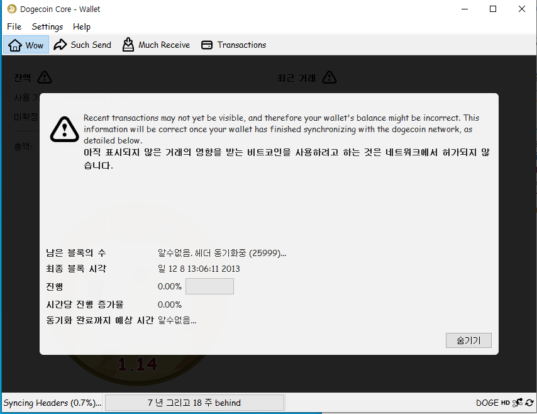Viewport: 537px width, 414px height.
Task: Click the '최근 거래' recent transactions heading
Action: [x=297, y=78]
